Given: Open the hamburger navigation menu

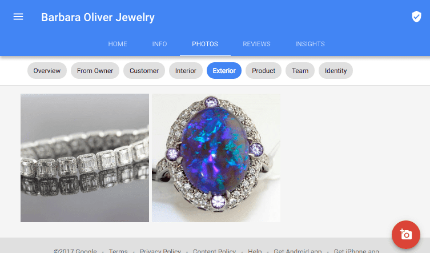Looking at the screenshot, I should tap(18, 17).
